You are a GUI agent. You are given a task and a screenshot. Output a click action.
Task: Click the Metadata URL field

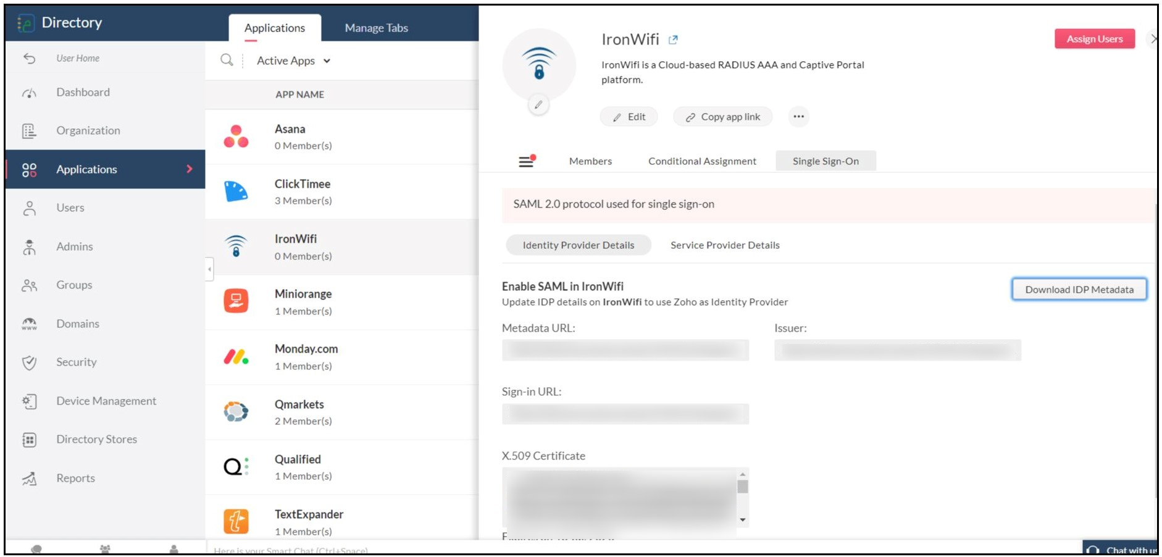point(625,350)
